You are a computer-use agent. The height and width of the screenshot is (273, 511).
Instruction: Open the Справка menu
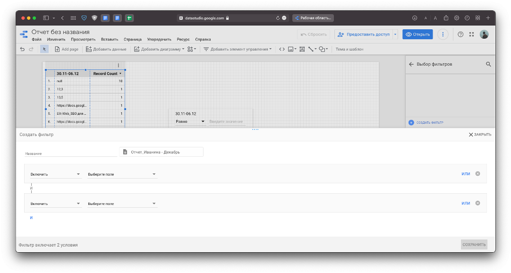coord(203,39)
